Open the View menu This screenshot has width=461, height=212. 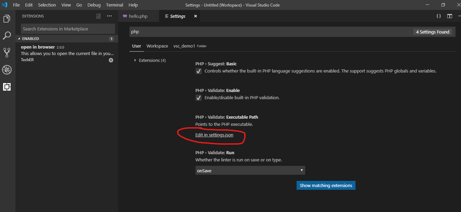pos(66,5)
